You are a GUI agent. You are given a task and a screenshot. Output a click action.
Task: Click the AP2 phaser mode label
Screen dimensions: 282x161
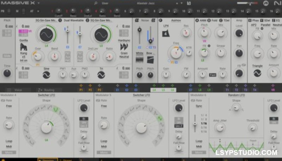253,25
